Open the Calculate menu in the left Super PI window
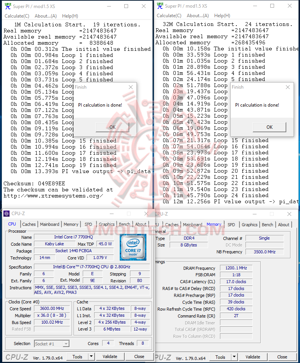The height and width of the screenshot is (363, 300). tap(17, 16)
